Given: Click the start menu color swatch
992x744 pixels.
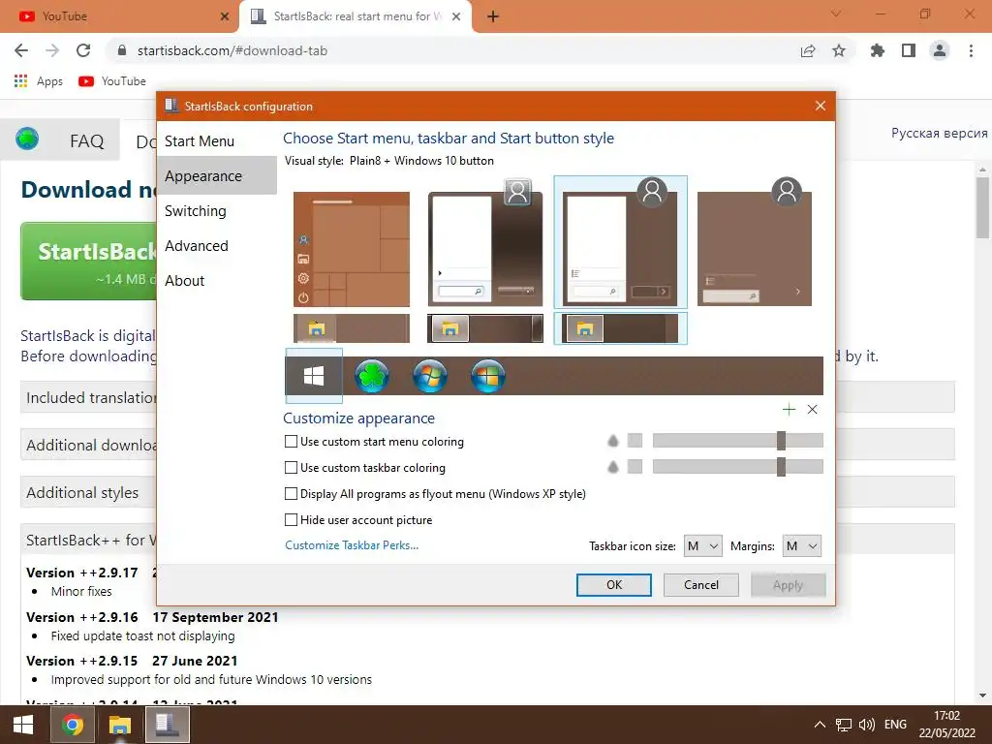Looking at the screenshot, I should point(635,441).
